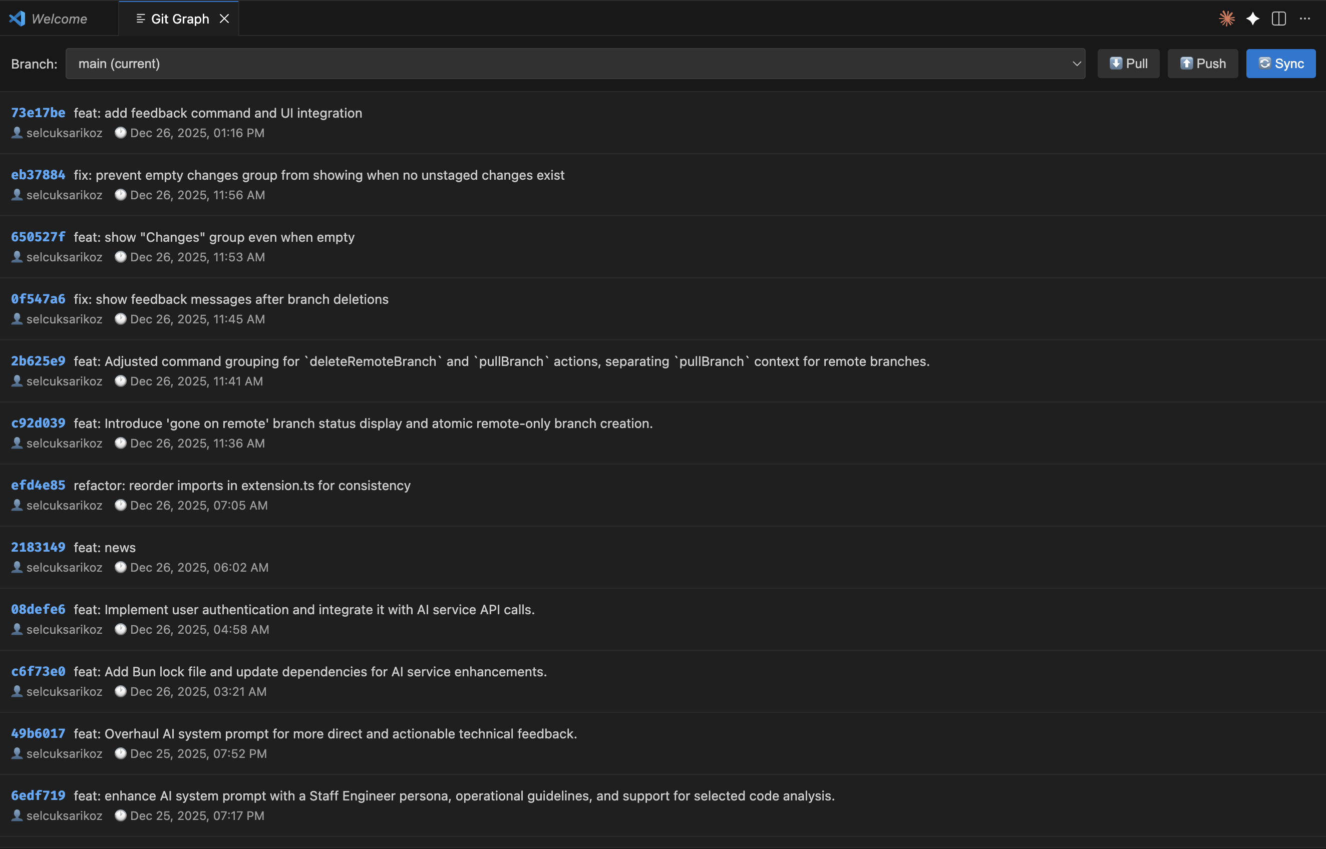Click the Sync button
Screen dimensions: 1326x849
coord(1280,63)
